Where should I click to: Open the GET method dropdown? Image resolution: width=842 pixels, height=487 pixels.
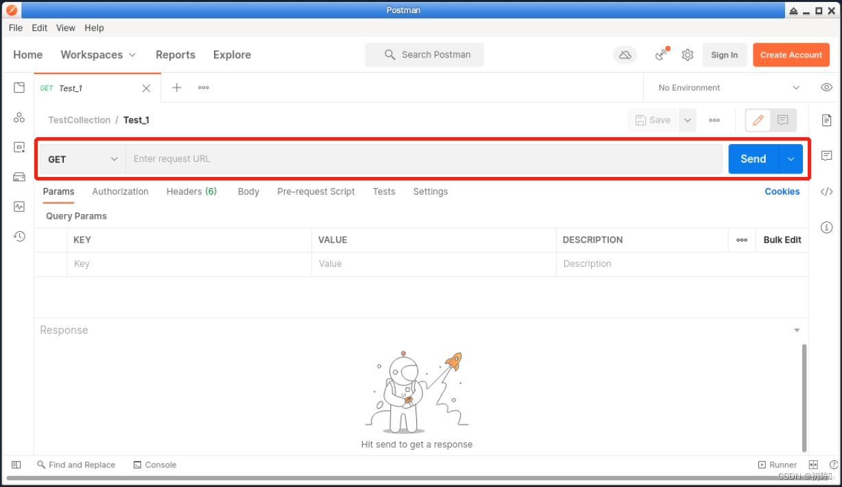point(83,159)
